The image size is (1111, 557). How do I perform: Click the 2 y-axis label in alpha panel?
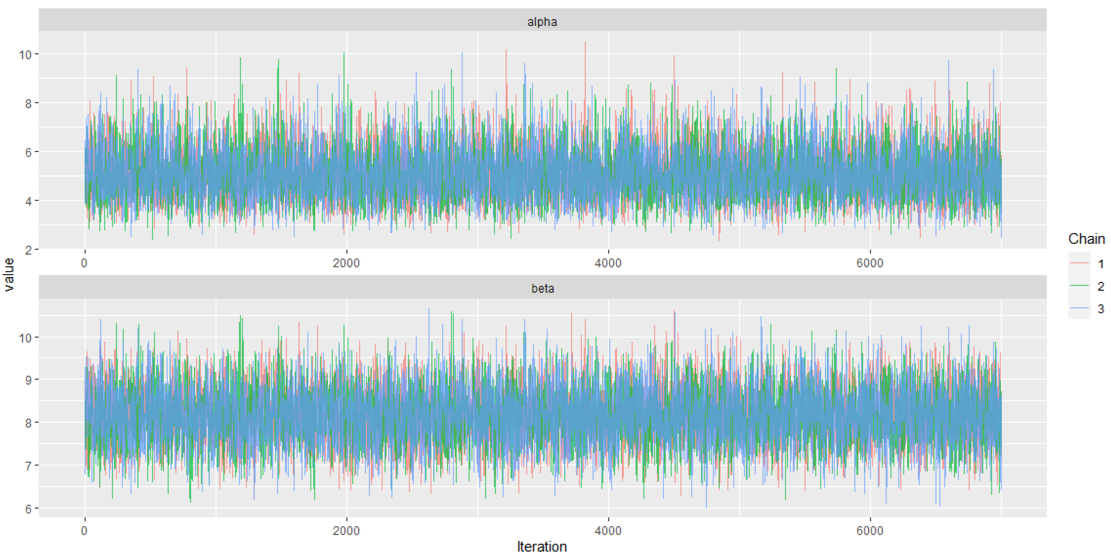(x=28, y=250)
